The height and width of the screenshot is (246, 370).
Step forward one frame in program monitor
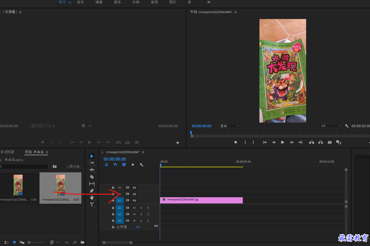[x=292, y=142]
